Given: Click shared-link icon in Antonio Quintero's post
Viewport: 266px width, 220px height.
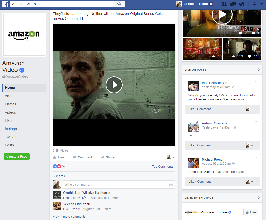Looking at the screenshot, I should [190, 136].
